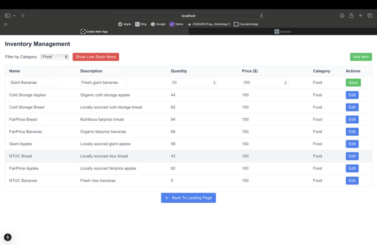Open a new tab with plus icon
377x245 pixels.
[361, 15]
